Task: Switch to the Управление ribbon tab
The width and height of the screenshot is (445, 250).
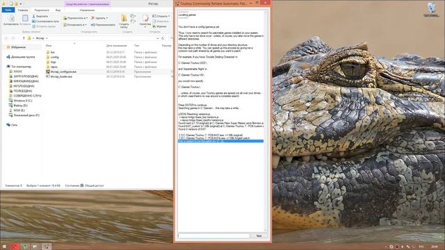Action: [x=87, y=10]
